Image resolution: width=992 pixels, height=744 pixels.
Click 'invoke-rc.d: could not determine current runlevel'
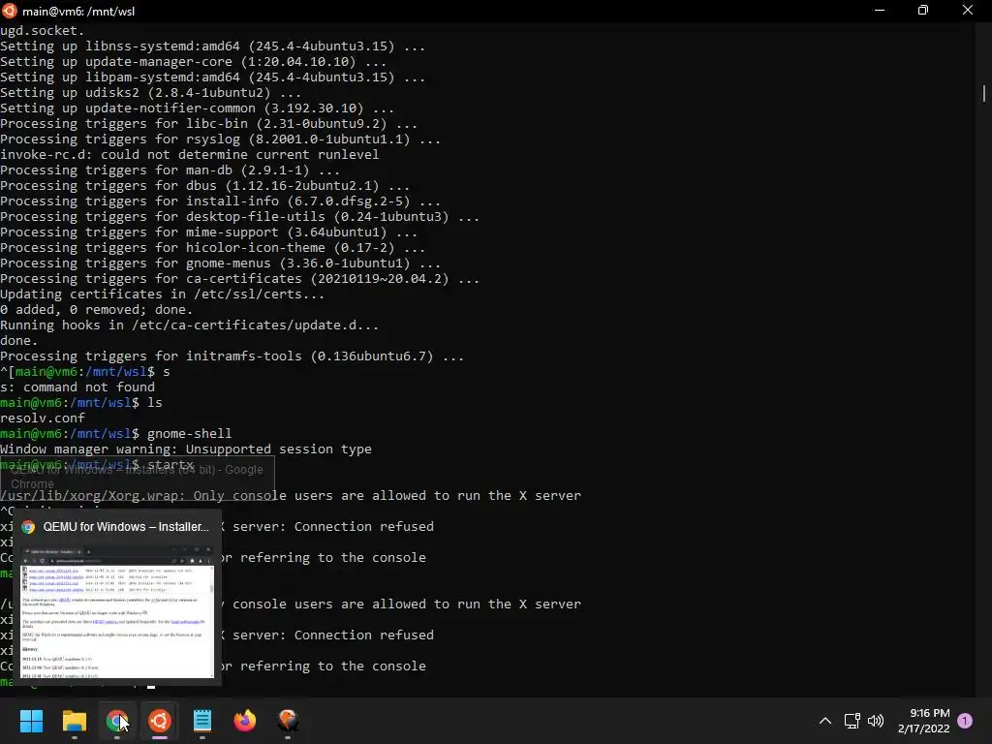(189, 154)
